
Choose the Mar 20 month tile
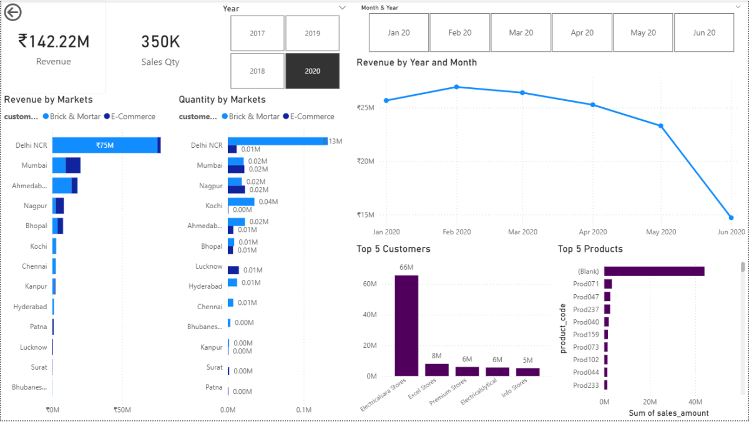coord(521,32)
